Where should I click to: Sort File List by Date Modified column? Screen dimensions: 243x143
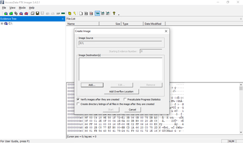click(x=154, y=24)
